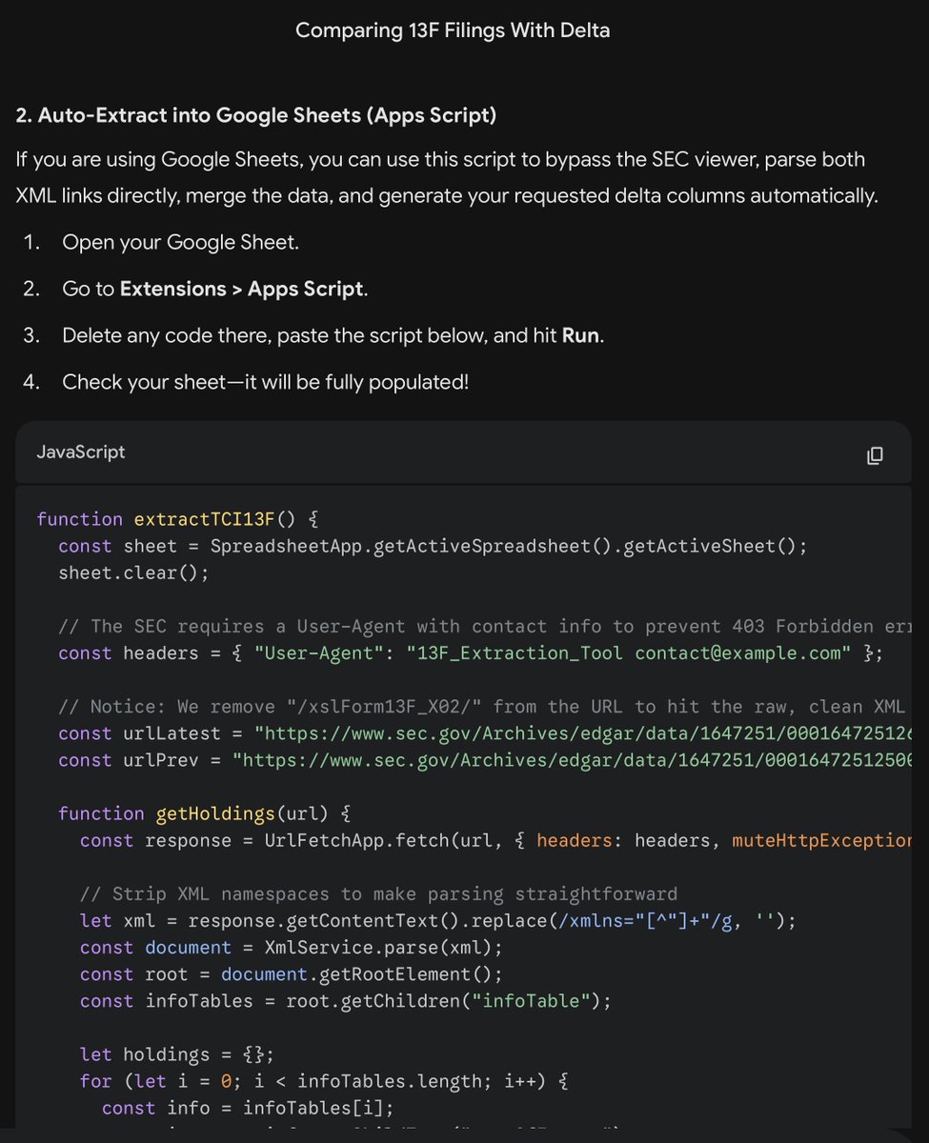The image size is (929, 1143).
Task: Click comment about SEC requiring a User-Agent
Action: 485,627
